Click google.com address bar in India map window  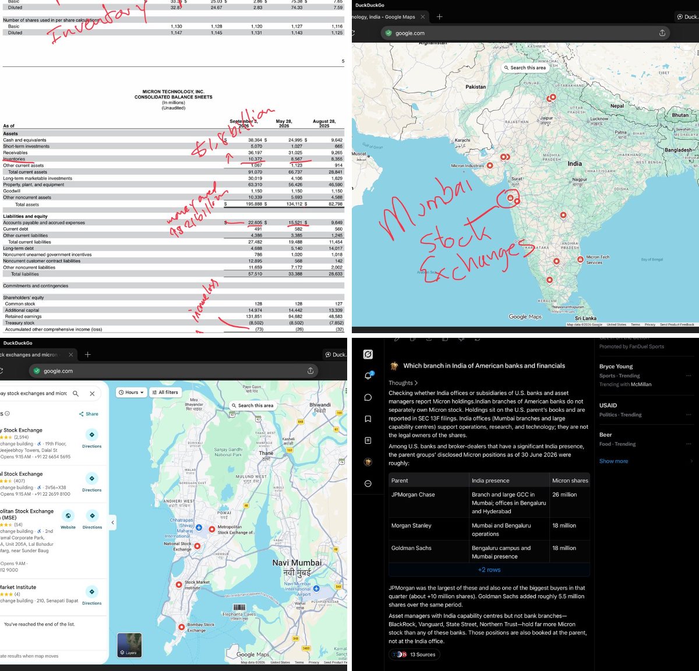[x=525, y=33]
